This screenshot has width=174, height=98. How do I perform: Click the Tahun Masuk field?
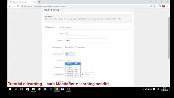[x=70, y=54]
